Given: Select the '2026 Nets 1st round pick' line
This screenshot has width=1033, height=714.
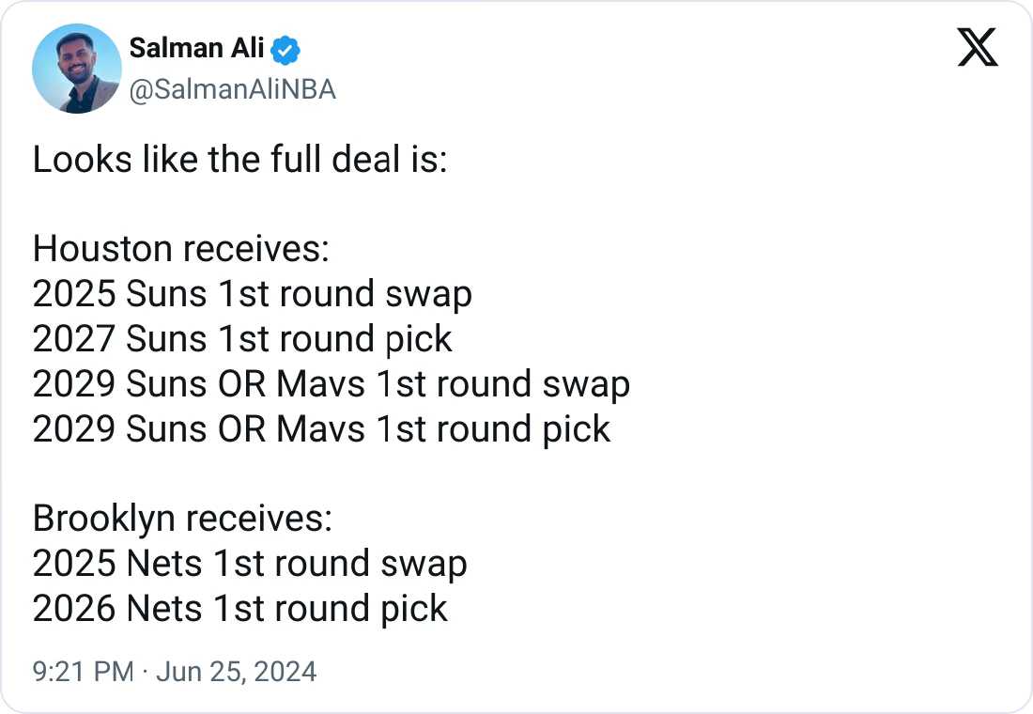Looking at the screenshot, I should tap(239, 608).
